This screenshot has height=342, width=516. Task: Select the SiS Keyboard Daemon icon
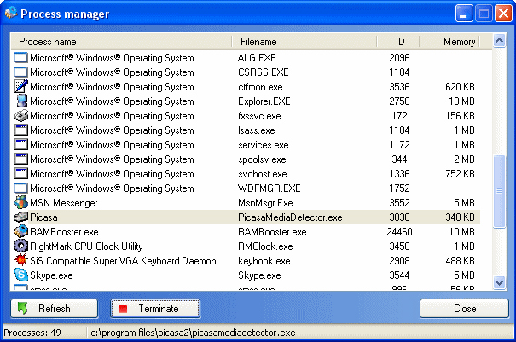[x=21, y=261]
